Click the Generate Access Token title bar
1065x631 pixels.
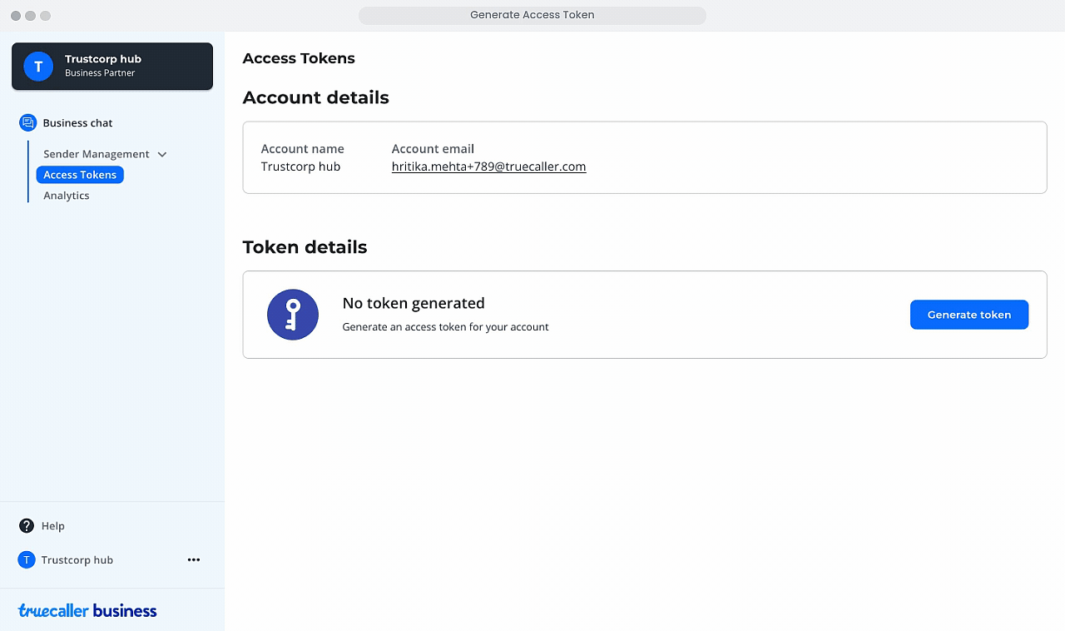click(x=532, y=15)
